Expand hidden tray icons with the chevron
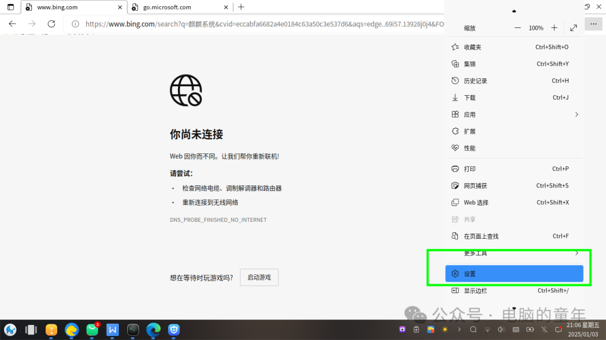 click(459, 329)
